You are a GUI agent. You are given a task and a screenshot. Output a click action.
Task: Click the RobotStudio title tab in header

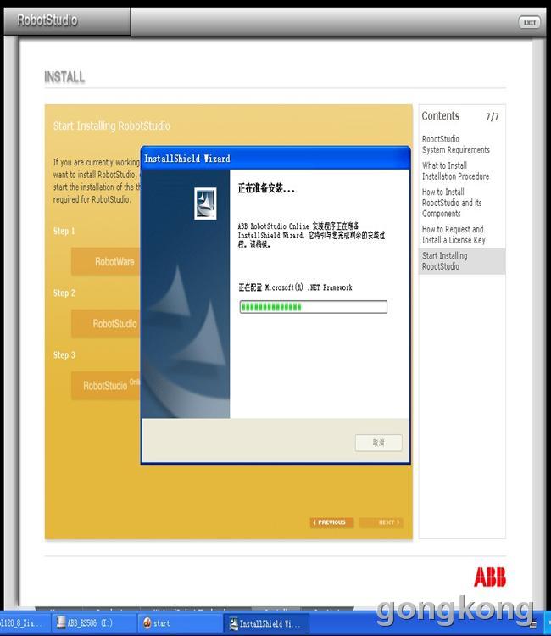(67, 20)
